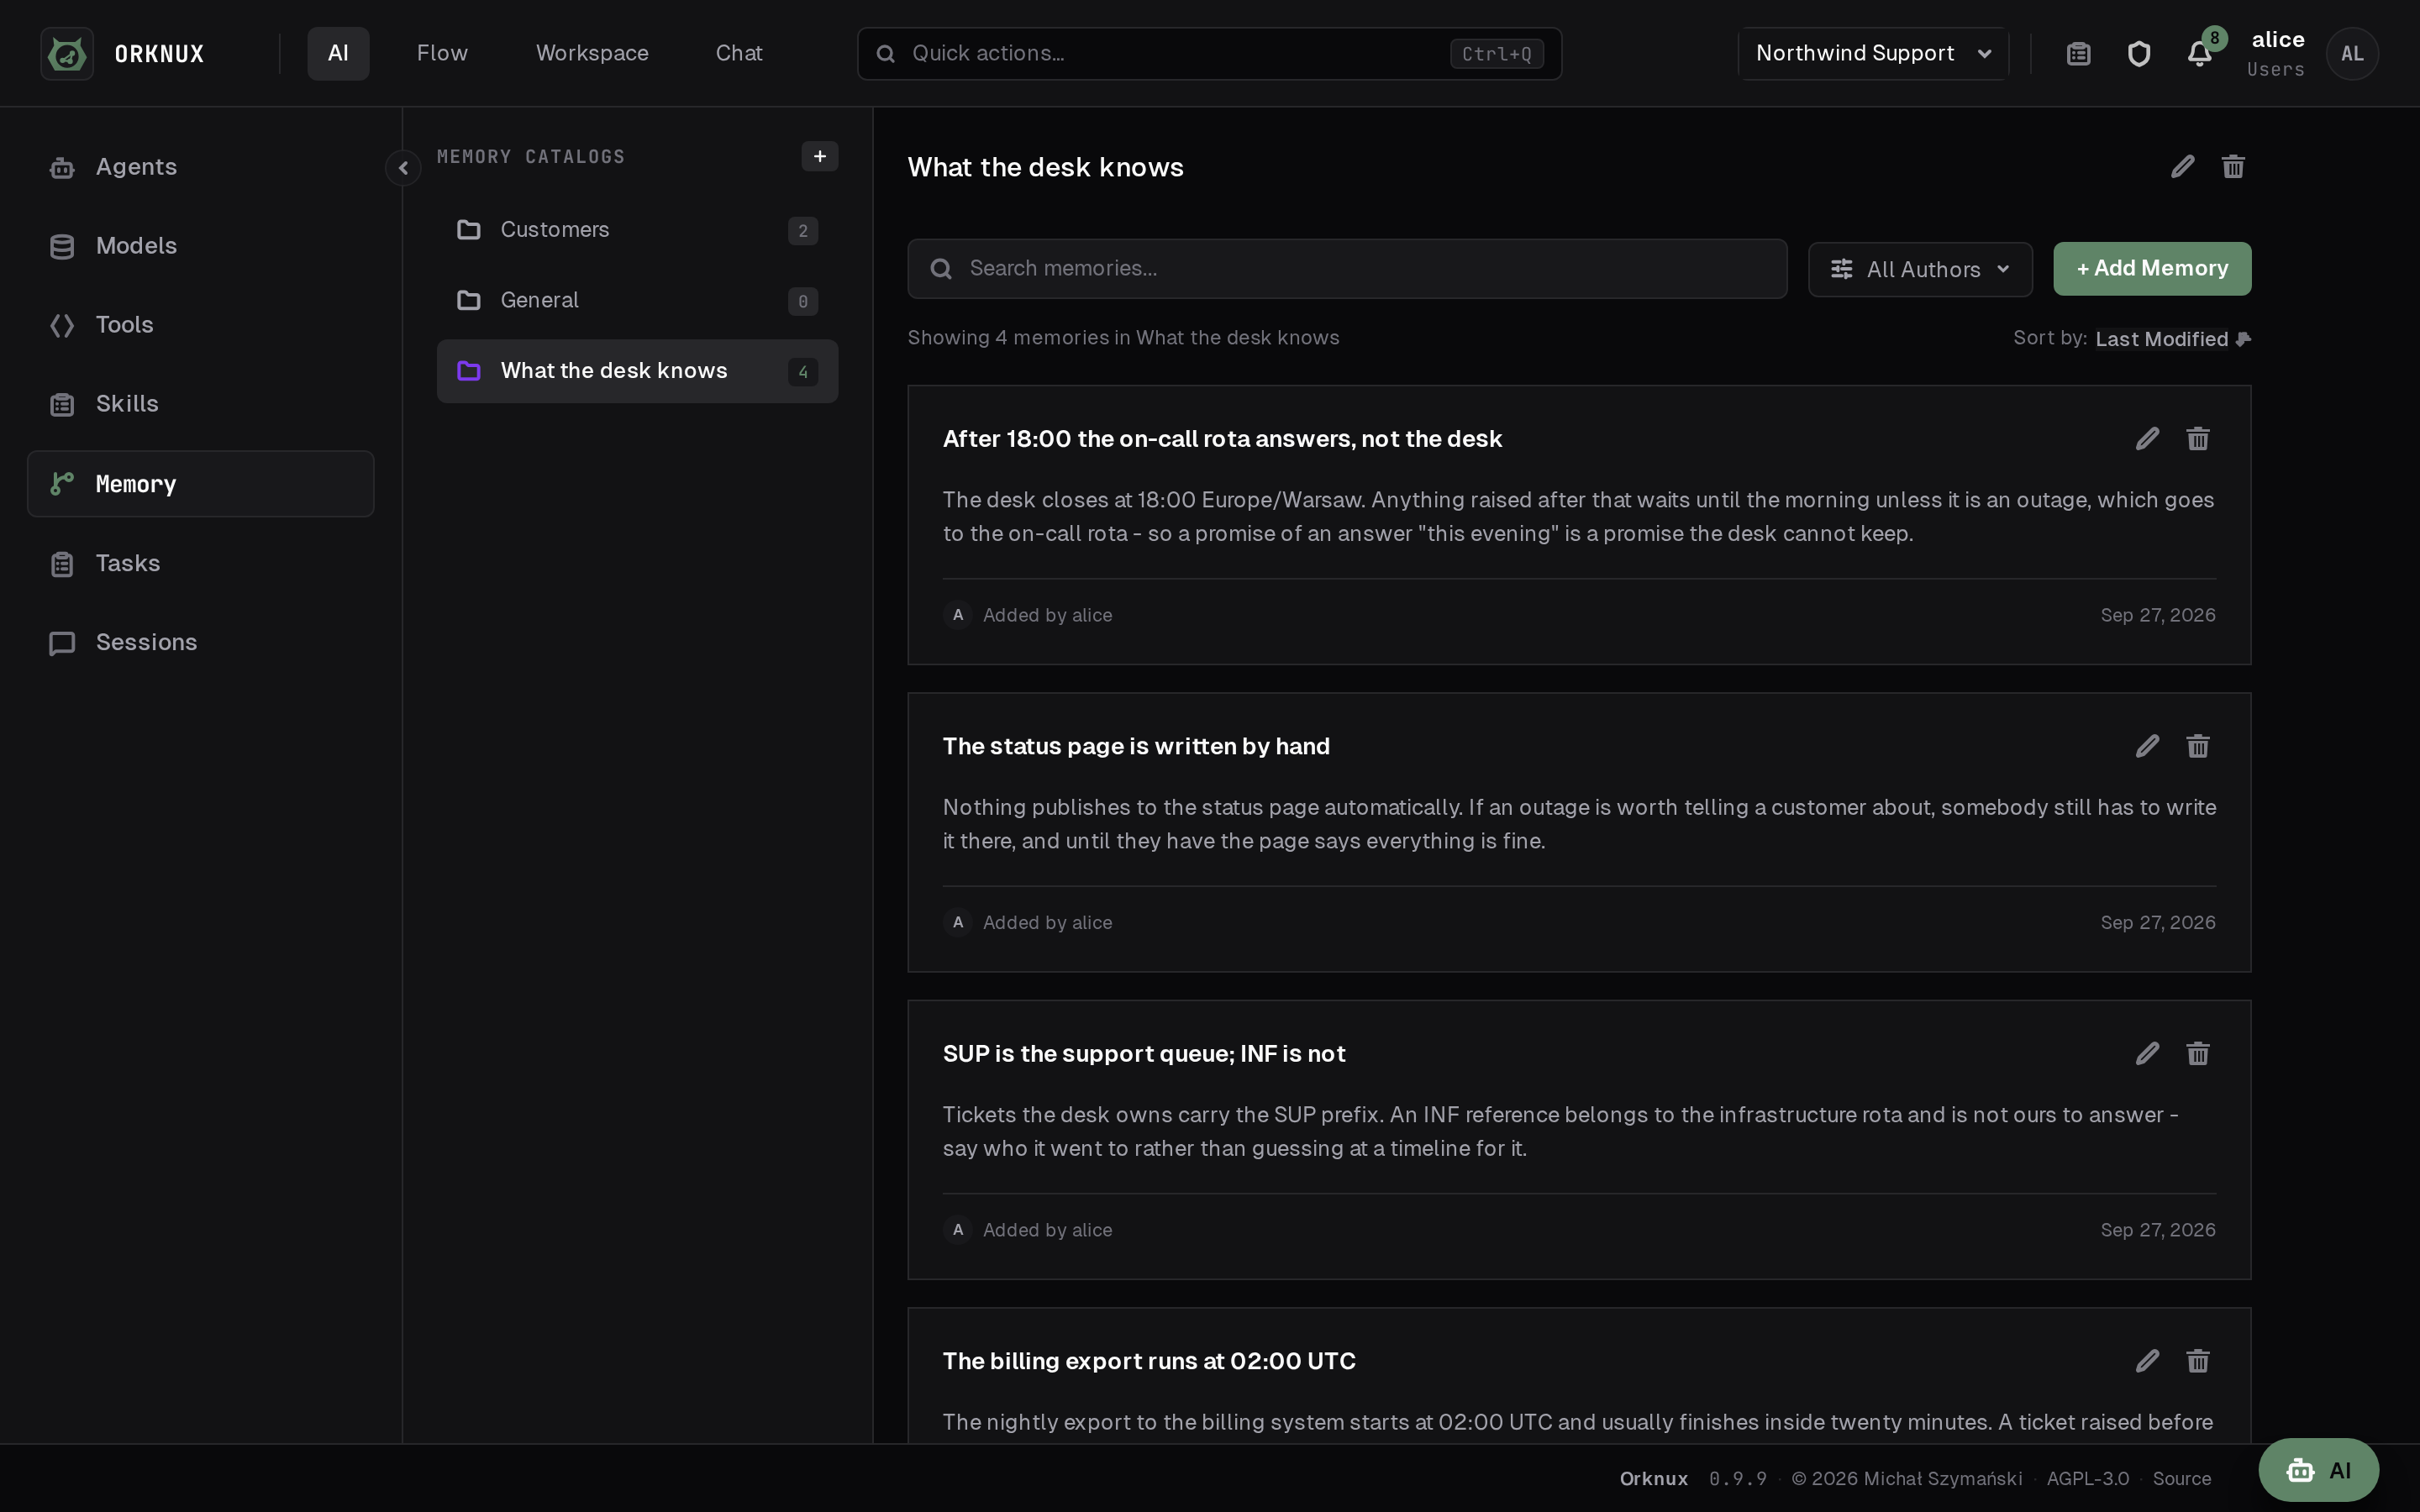Edit the 'After 18:00' memory
Viewport: 2420px width, 1512px height.
(x=2147, y=438)
